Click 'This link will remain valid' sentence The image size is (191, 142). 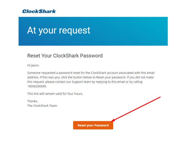[55, 94]
